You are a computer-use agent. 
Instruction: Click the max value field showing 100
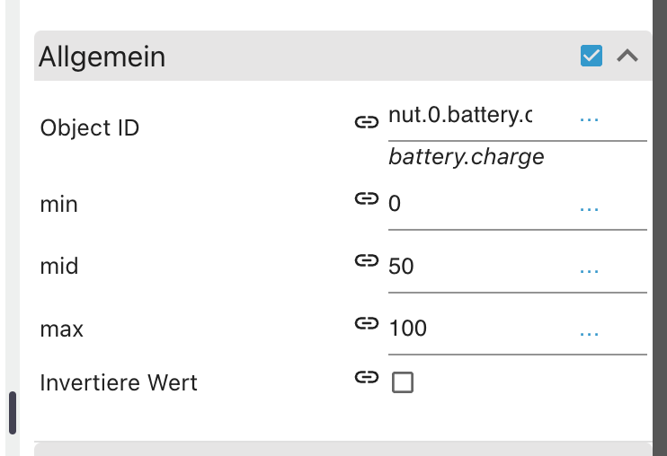[x=476, y=329]
